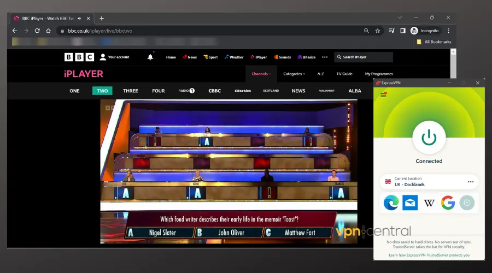Viewport: 492px width, 273px height.
Task: Open the All Bookmarks folder
Action: (434, 41)
